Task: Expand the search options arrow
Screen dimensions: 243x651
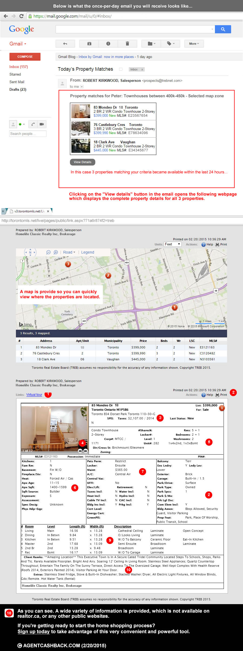Action: click(212, 29)
